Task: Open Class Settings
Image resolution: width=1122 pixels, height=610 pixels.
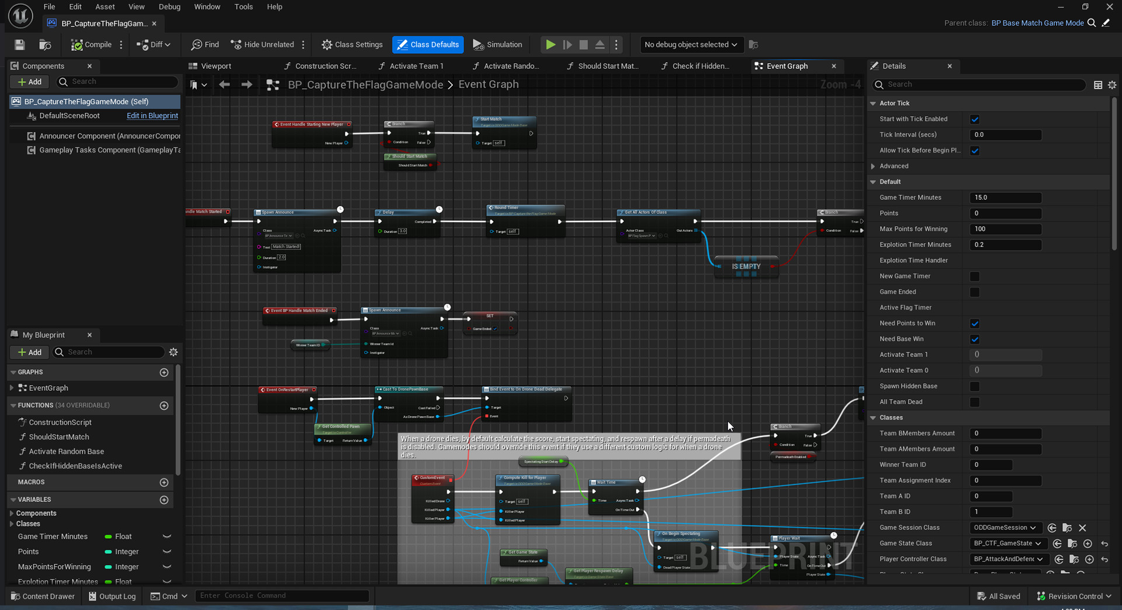Action: (x=352, y=44)
